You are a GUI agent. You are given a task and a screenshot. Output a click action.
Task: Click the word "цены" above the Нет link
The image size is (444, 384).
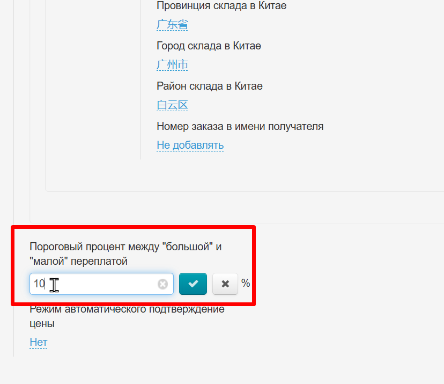(x=42, y=323)
